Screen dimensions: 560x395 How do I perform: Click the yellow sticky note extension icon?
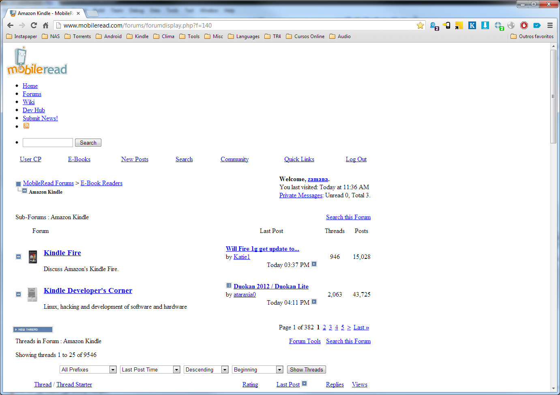[459, 25]
